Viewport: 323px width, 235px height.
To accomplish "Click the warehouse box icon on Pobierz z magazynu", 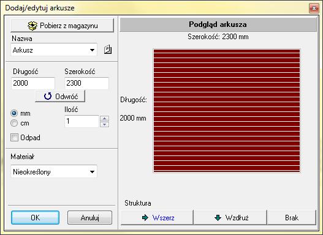I will [x=32, y=26].
